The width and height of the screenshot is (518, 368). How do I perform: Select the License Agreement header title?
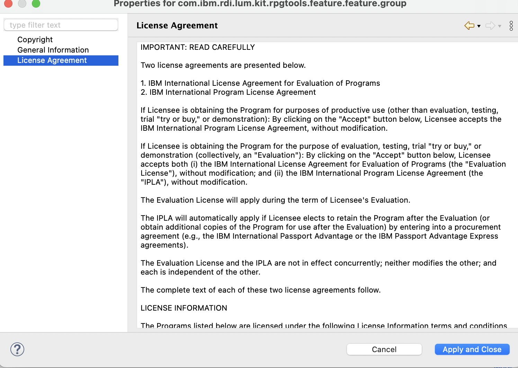coord(177,25)
